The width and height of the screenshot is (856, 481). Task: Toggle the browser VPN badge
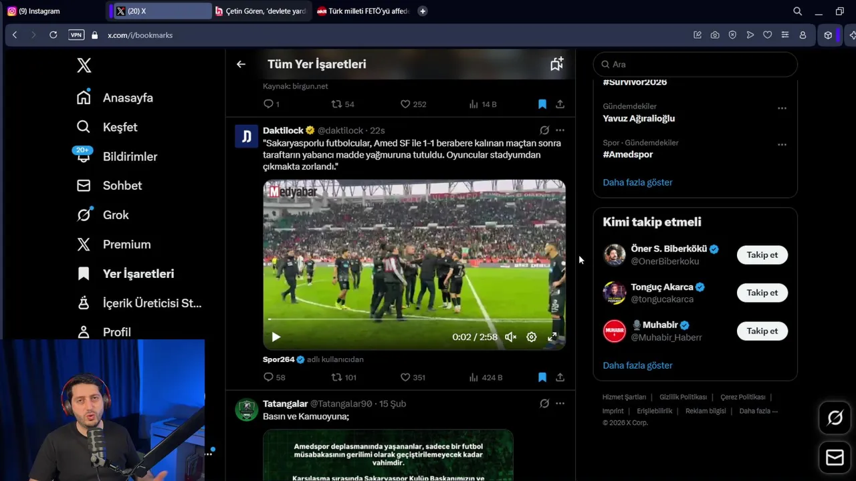pyautogui.click(x=76, y=35)
